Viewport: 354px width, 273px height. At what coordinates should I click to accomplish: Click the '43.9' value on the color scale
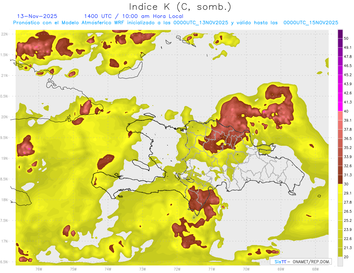(x=348, y=84)
